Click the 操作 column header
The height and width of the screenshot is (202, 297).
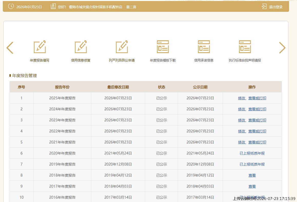[252, 87]
